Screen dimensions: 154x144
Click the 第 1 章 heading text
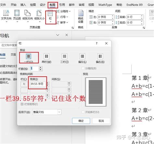point(140,78)
